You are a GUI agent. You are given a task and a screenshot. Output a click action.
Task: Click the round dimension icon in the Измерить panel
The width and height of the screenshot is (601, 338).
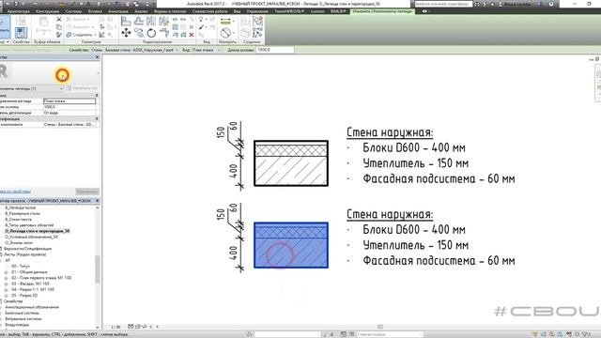point(225,33)
